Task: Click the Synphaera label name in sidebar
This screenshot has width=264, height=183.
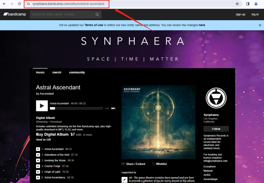Action: tap(211, 115)
